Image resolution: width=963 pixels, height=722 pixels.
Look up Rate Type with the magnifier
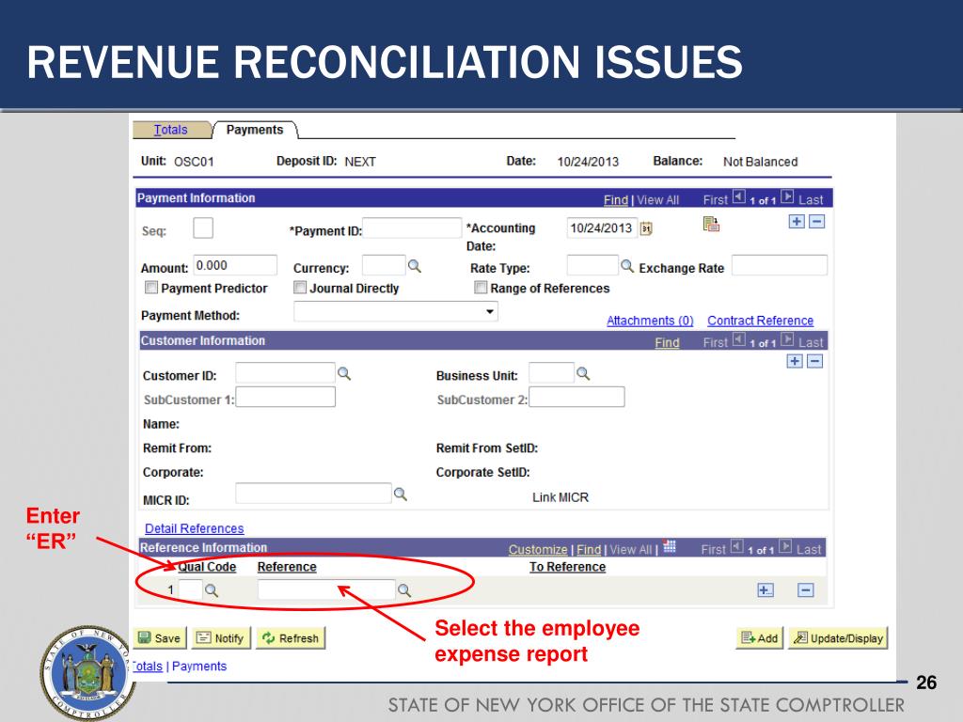(x=626, y=266)
